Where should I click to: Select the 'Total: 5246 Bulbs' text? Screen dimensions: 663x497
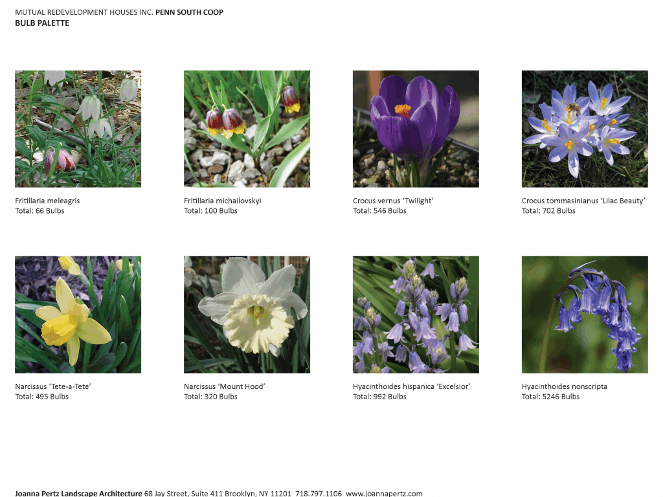click(550, 397)
